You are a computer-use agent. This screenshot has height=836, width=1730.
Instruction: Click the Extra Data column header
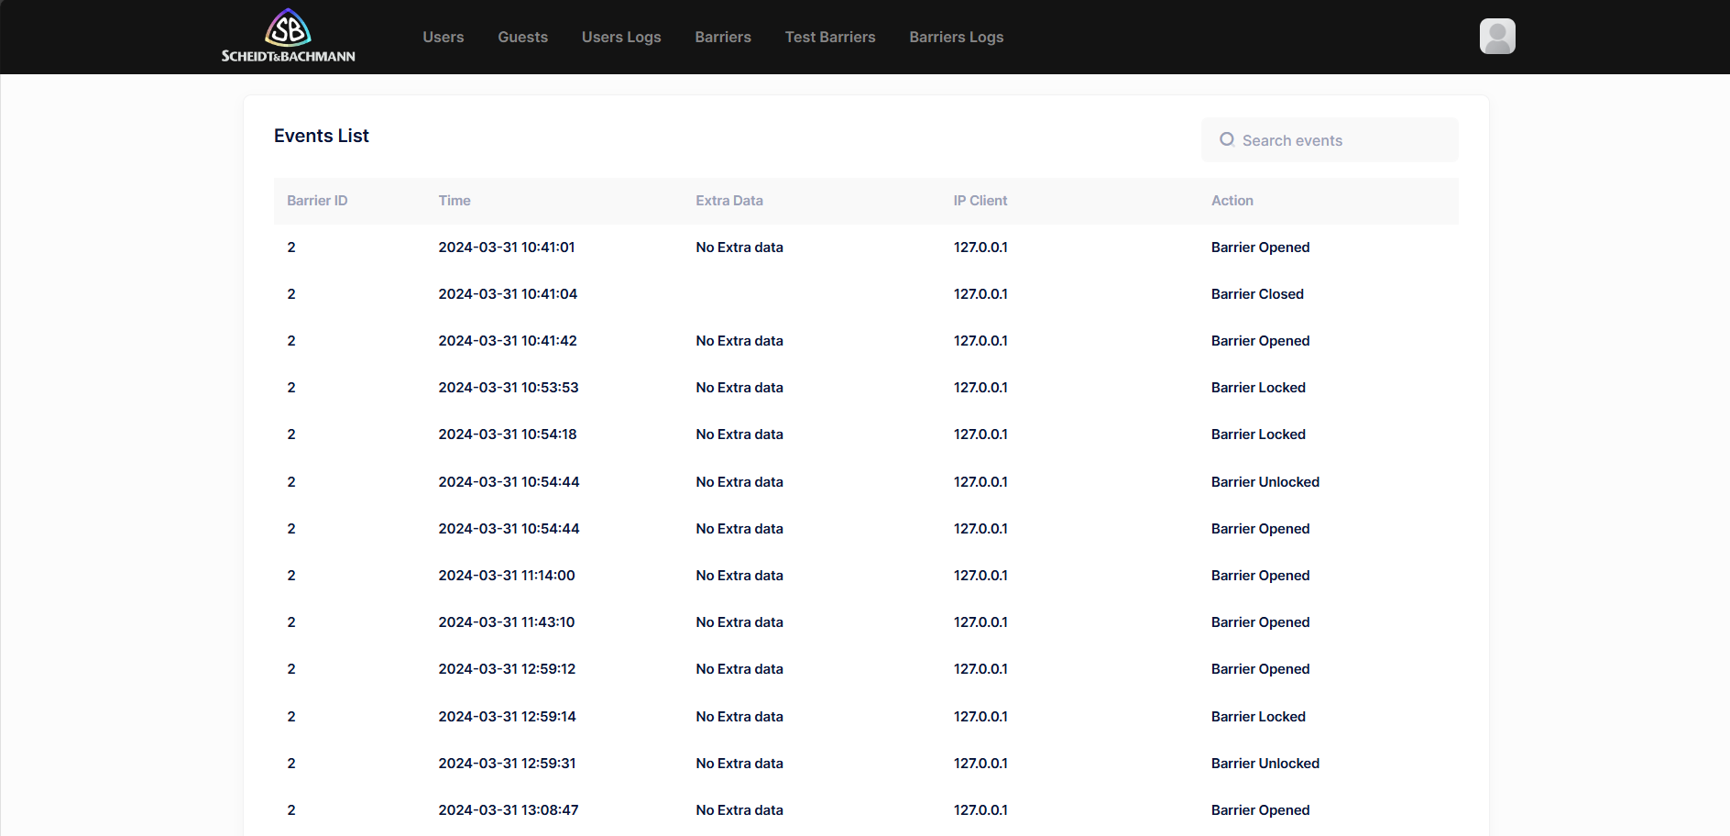click(x=729, y=201)
